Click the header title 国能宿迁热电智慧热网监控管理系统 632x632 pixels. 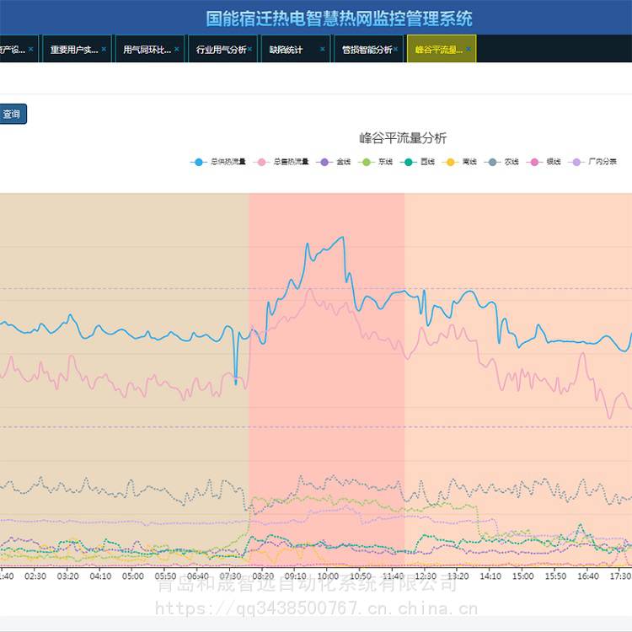(339, 19)
